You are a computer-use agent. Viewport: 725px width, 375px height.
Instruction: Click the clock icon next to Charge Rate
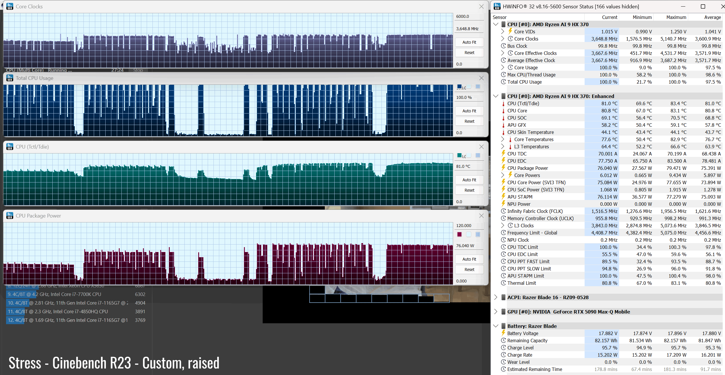coord(503,355)
